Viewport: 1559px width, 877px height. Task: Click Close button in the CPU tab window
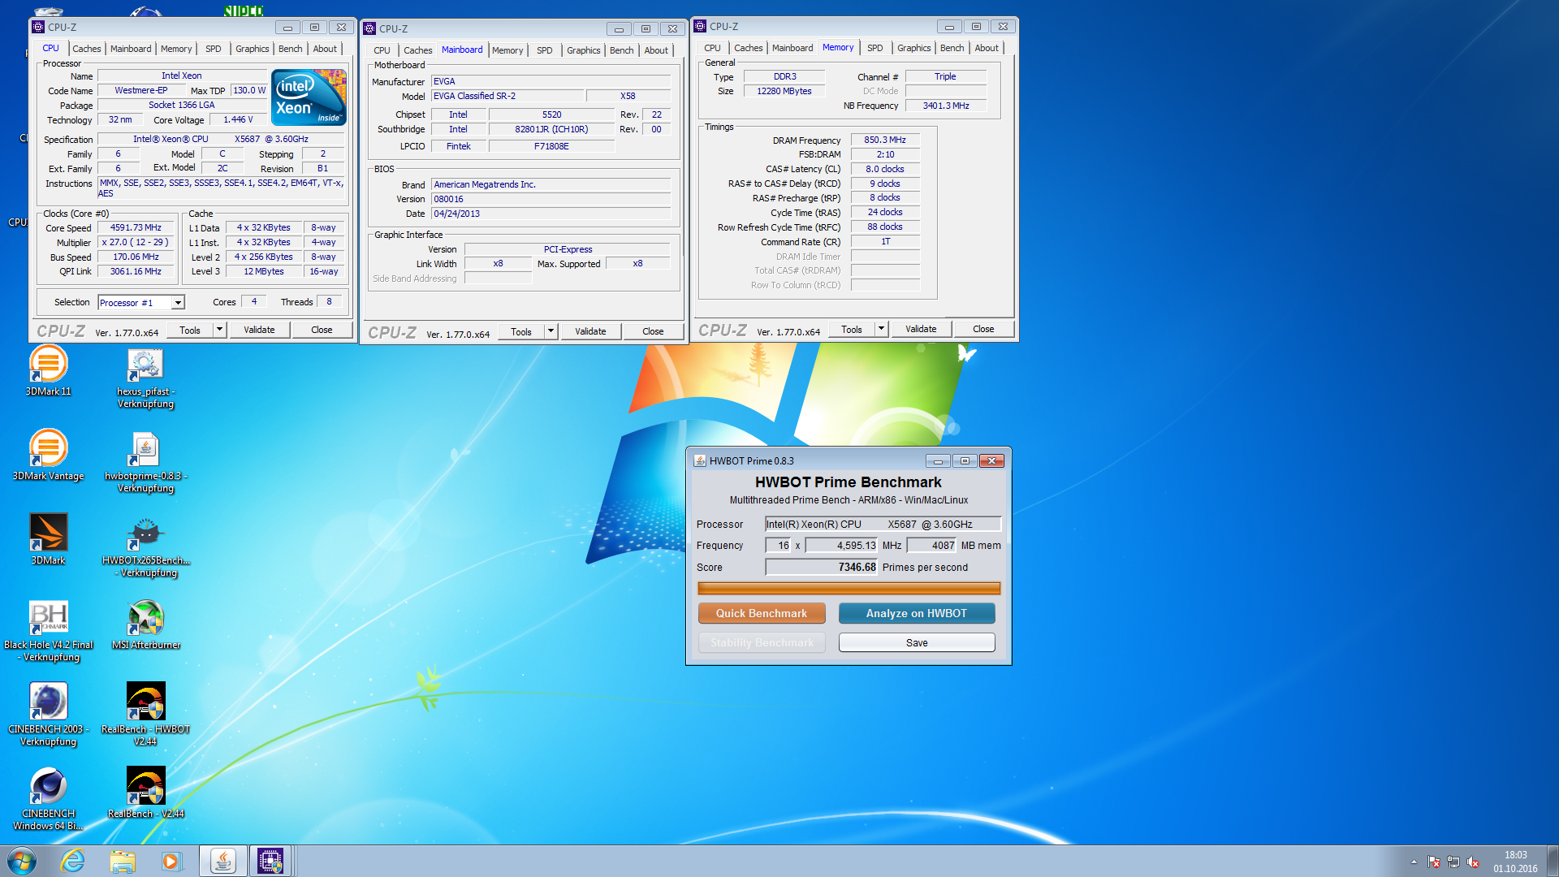click(322, 330)
